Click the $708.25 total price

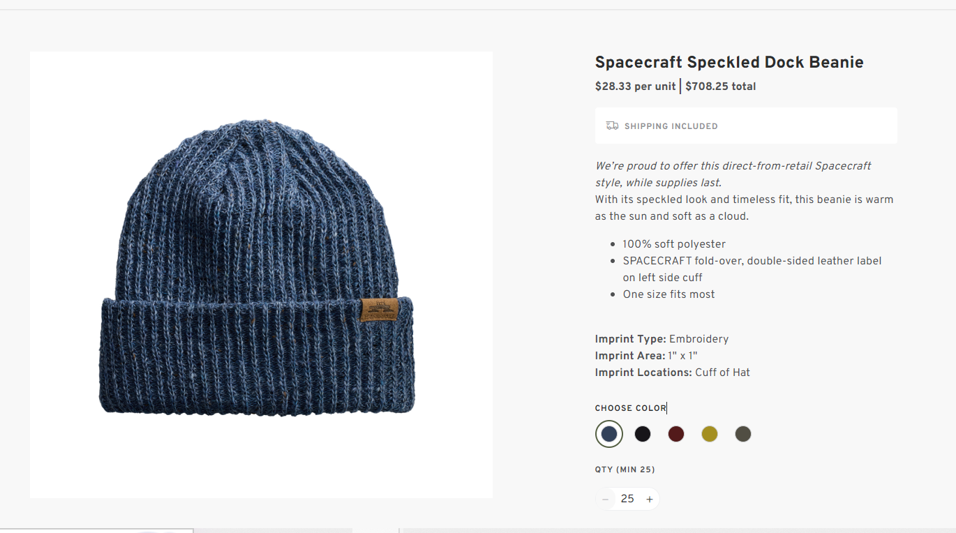pos(721,87)
